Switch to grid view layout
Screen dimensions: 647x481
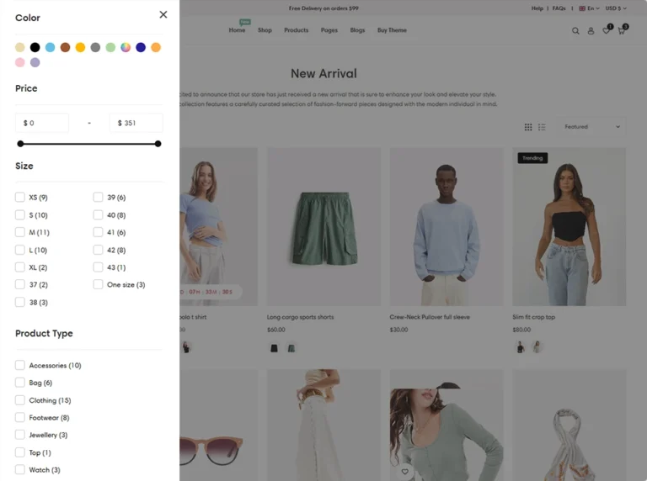528,127
